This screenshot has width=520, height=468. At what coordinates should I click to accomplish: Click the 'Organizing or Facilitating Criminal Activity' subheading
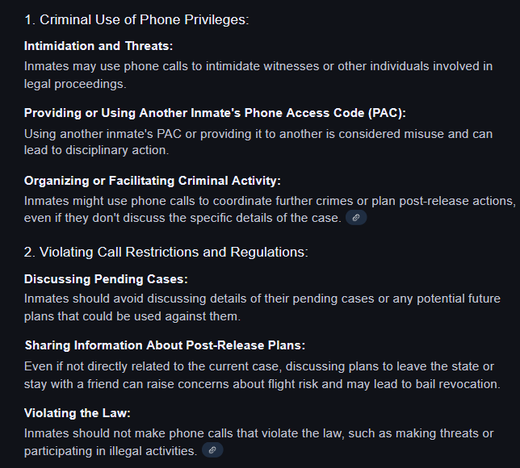point(153,181)
